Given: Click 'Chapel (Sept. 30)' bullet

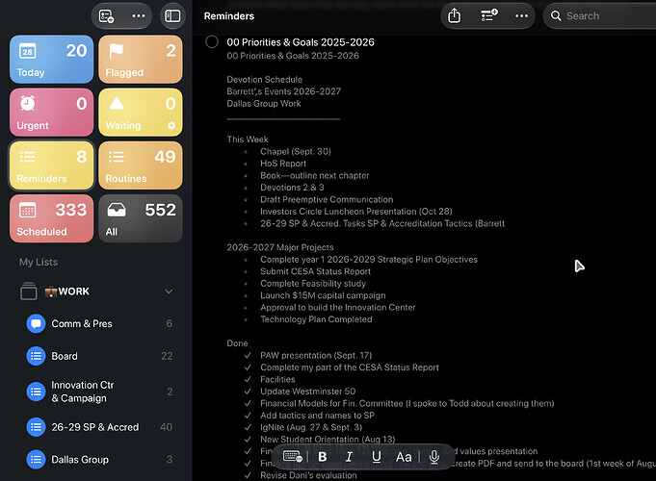Looking at the screenshot, I should [296, 151].
